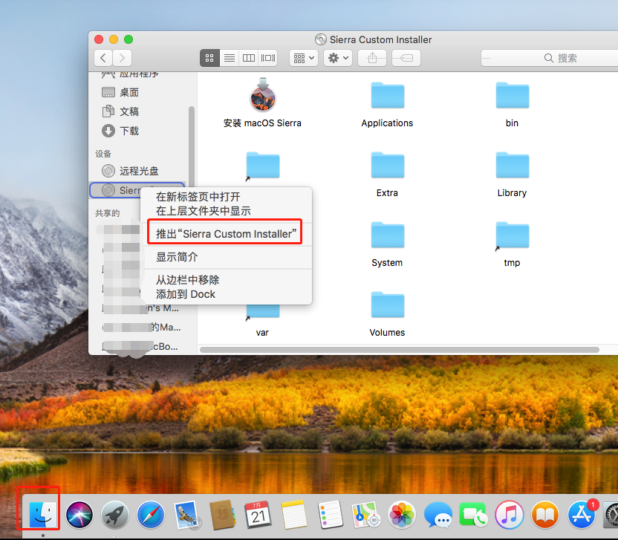Switch to column view in Finder toolbar
Screen dimensions: 618x540
[x=249, y=58]
